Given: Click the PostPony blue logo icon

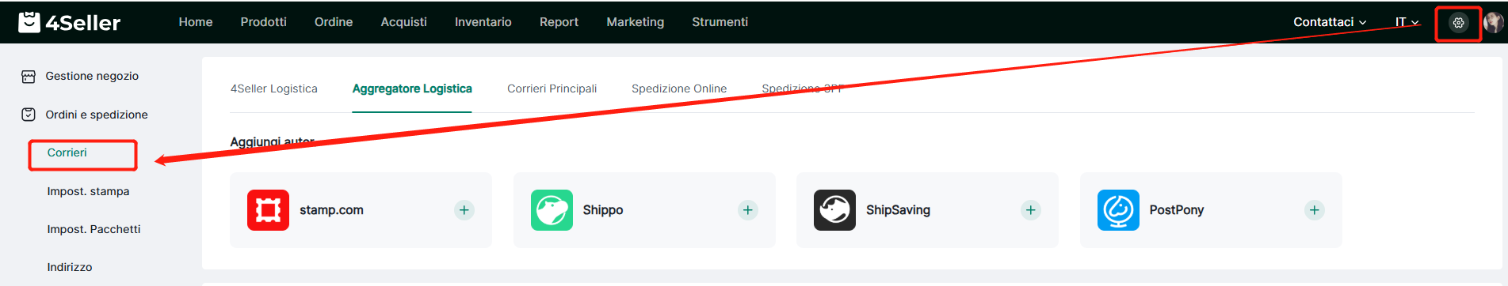Looking at the screenshot, I should pos(1118,210).
